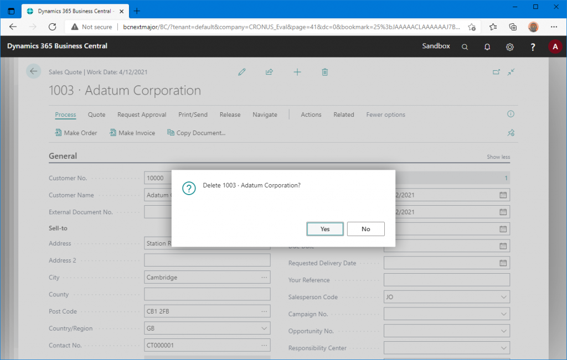Expand Opportunity No. dropdown
The height and width of the screenshot is (360, 567).
pyautogui.click(x=503, y=331)
